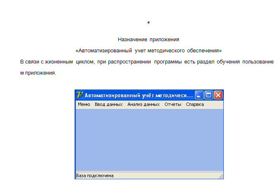
Task: Click the status bar text База подключена
Action: tap(95, 176)
